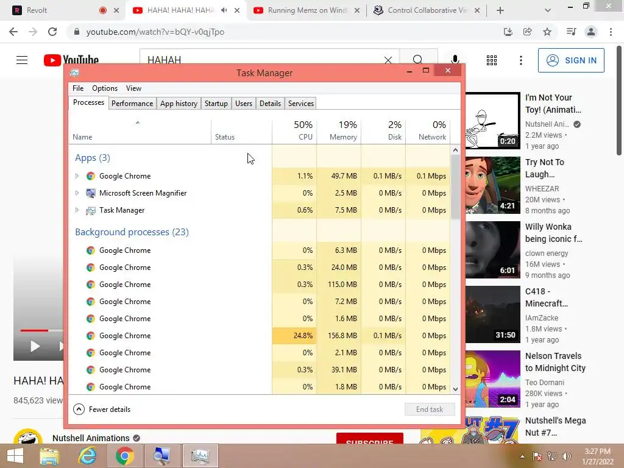The width and height of the screenshot is (624, 468).
Task: Reload the YouTube page
Action: point(52,32)
